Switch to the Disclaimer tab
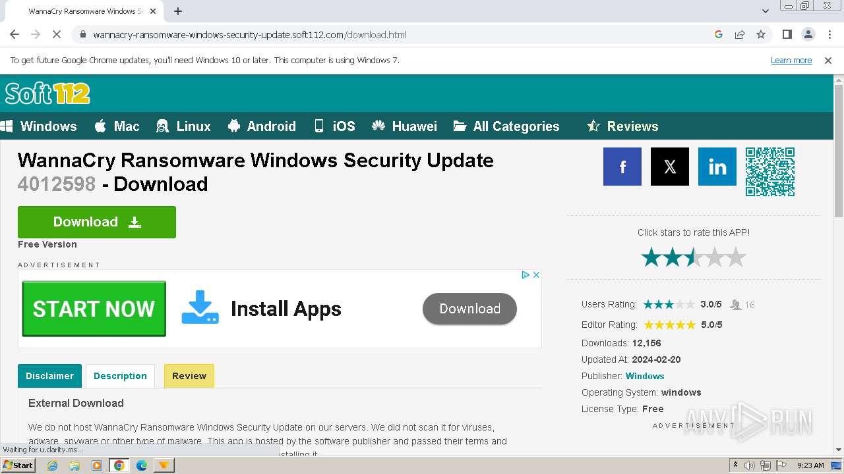The width and height of the screenshot is (844, 474). tap(49, 376)
